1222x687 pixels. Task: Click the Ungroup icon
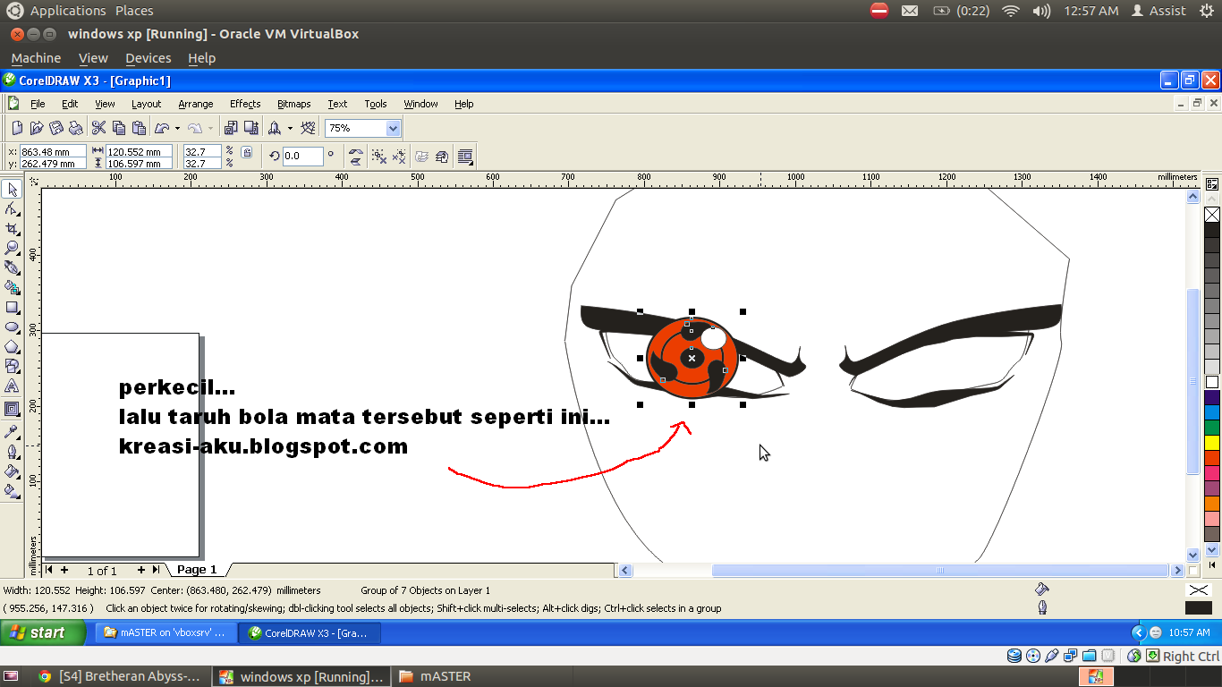click(x=379, y=157)
